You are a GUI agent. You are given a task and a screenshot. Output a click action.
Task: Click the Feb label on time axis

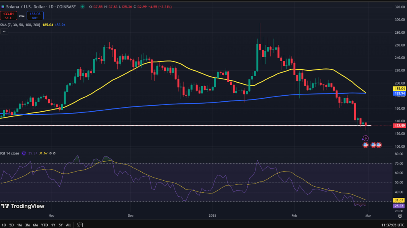[x=294, y=216]
